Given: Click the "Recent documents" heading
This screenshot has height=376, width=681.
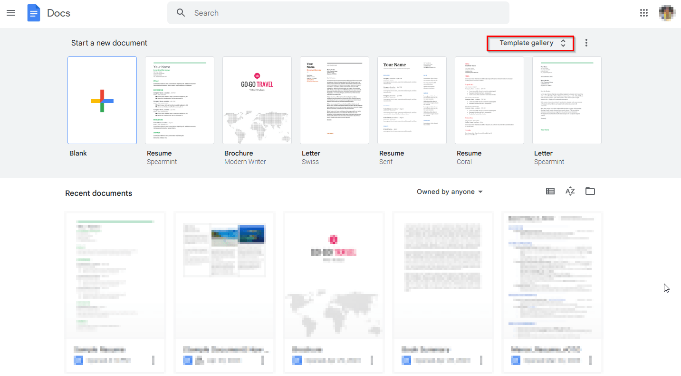Looking at the screenshot, I should pyautogui.click(x=99, y=193).
